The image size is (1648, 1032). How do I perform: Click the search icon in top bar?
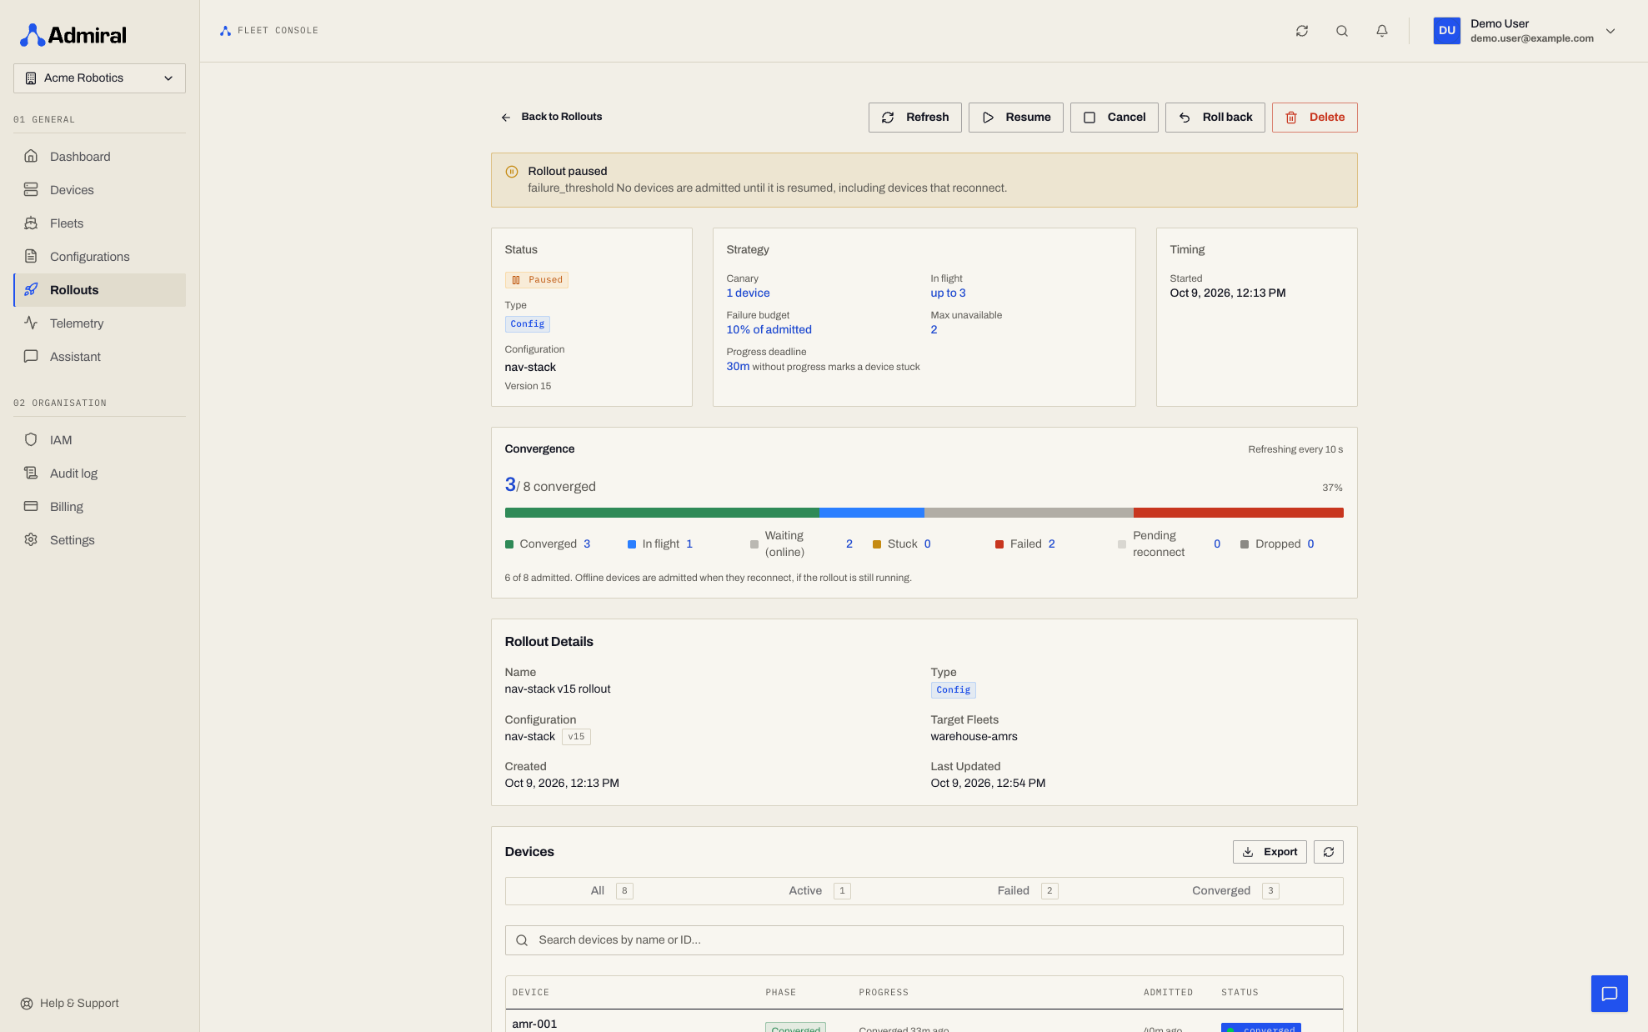[x=1342, y=31]
